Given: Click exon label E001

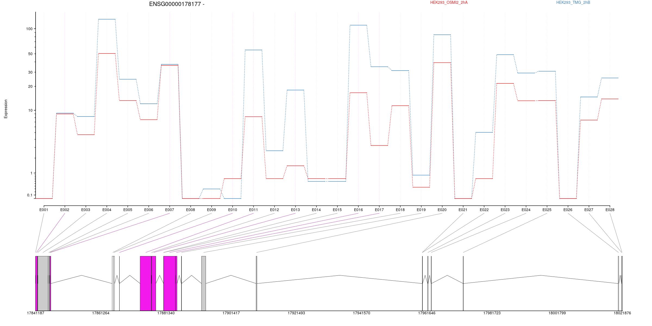Looking at the screenshot, I should 44,210.
